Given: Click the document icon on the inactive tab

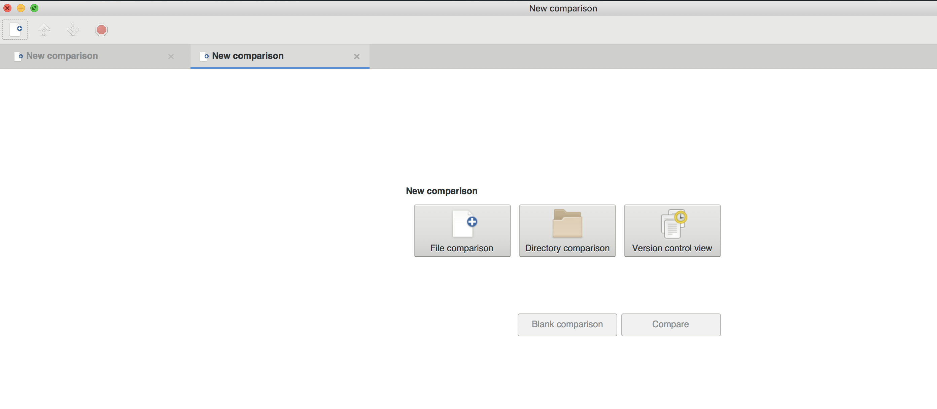Looking at the screenshot, I should click(x=18, y=57).
